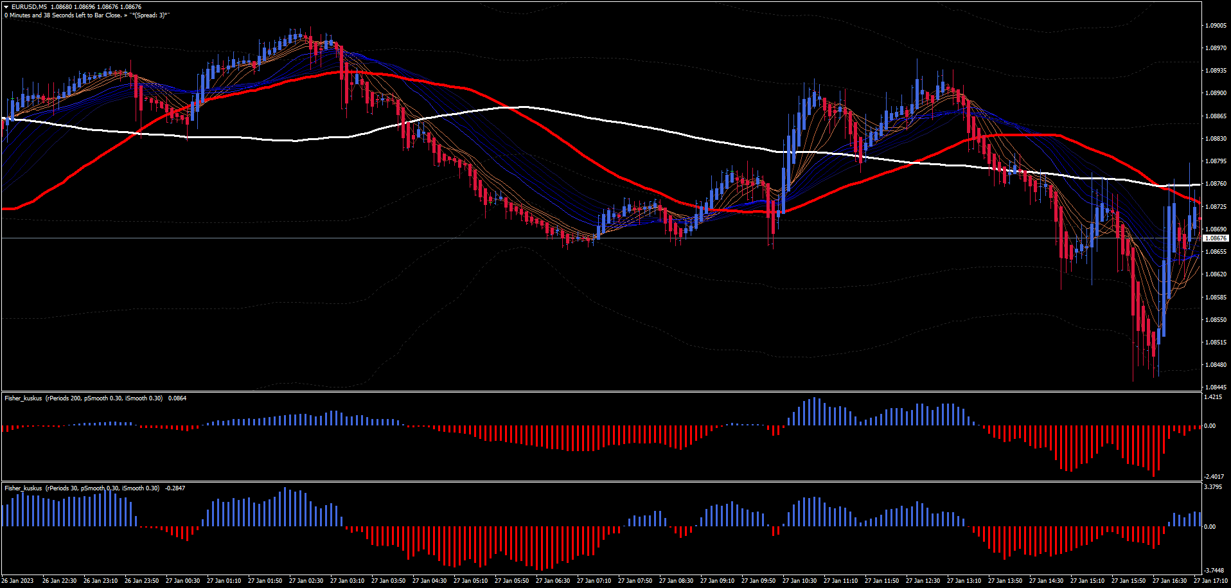The width and height of the screenshot is (1231, 588).
Task: Click the triangle arrow before EURUSD,M5 title
Action: [6, 7]
